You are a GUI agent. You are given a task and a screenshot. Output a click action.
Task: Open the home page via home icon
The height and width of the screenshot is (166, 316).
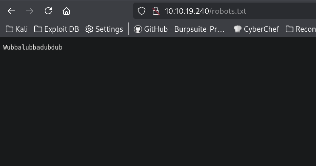[66, 11]
